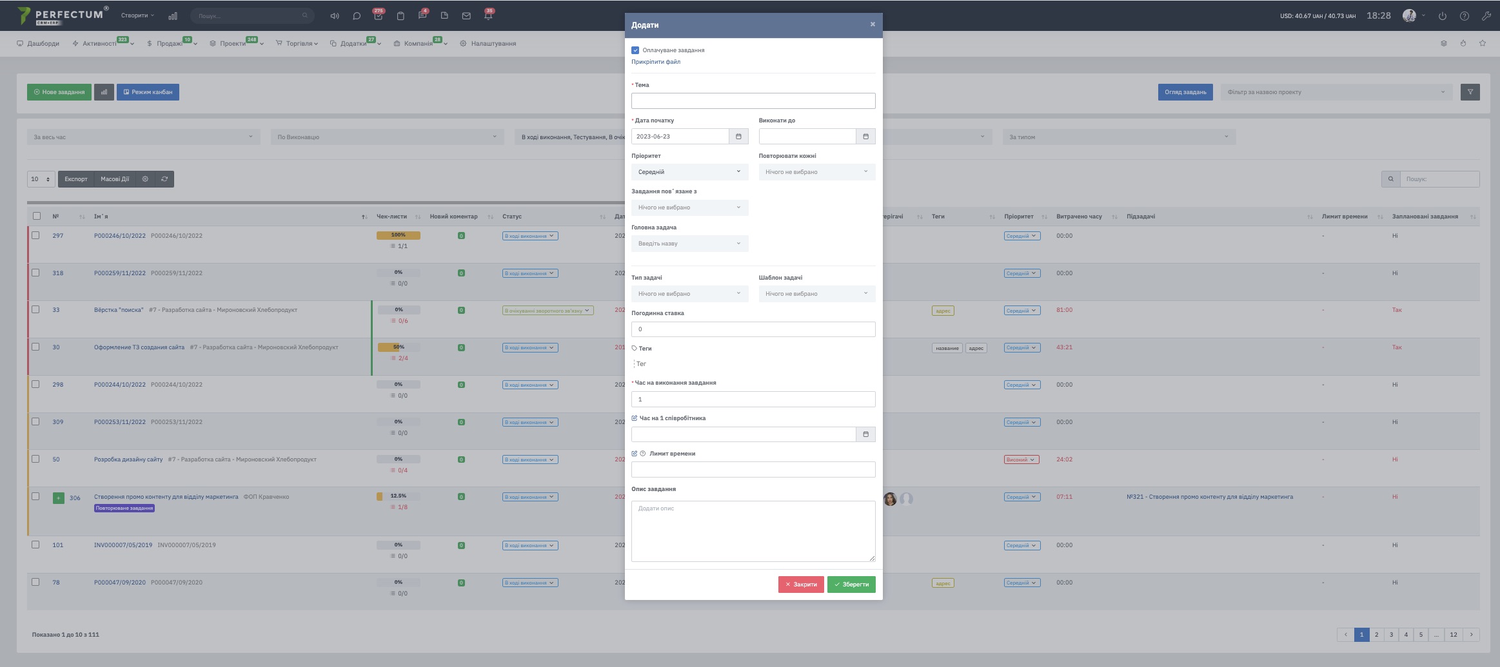Click the statistics chart icon beside Нове завдання
Image resolution: width=1500 pixels, height=667 pixels.
104,92
